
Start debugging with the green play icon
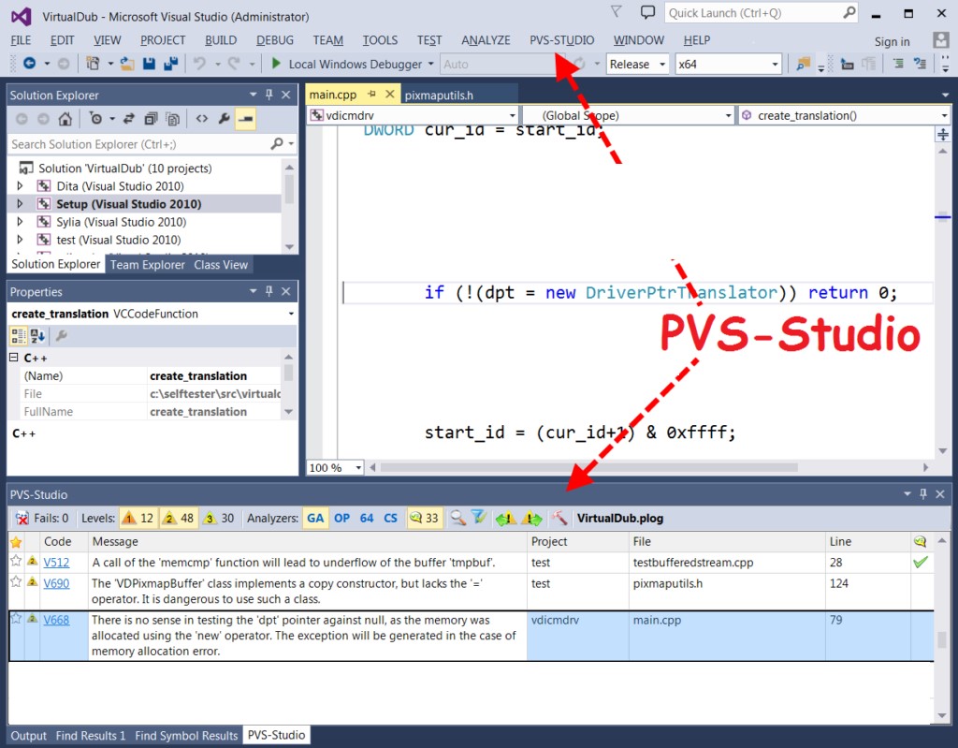point(276,63)
